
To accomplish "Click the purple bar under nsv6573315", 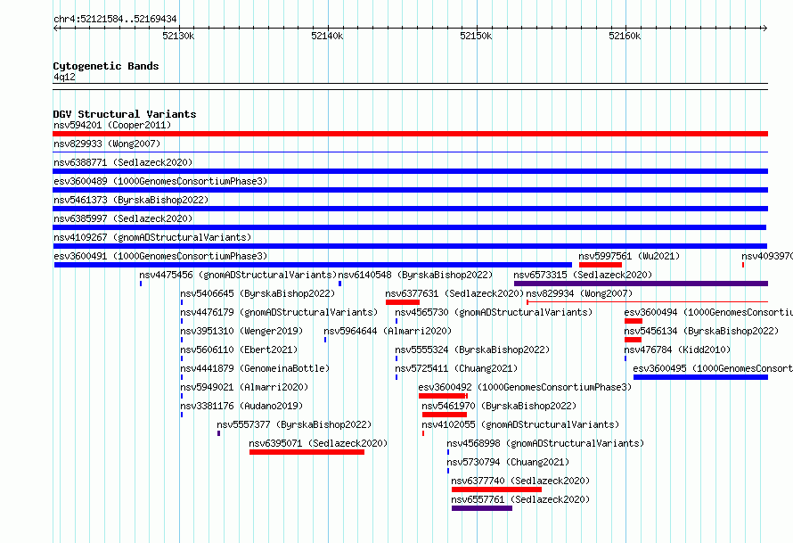I will click(641, 284).
